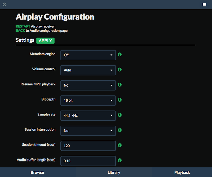The image size is (212, 177).
Task: Open the Session interruption dropdown
Action: click(x=88, y=131)
